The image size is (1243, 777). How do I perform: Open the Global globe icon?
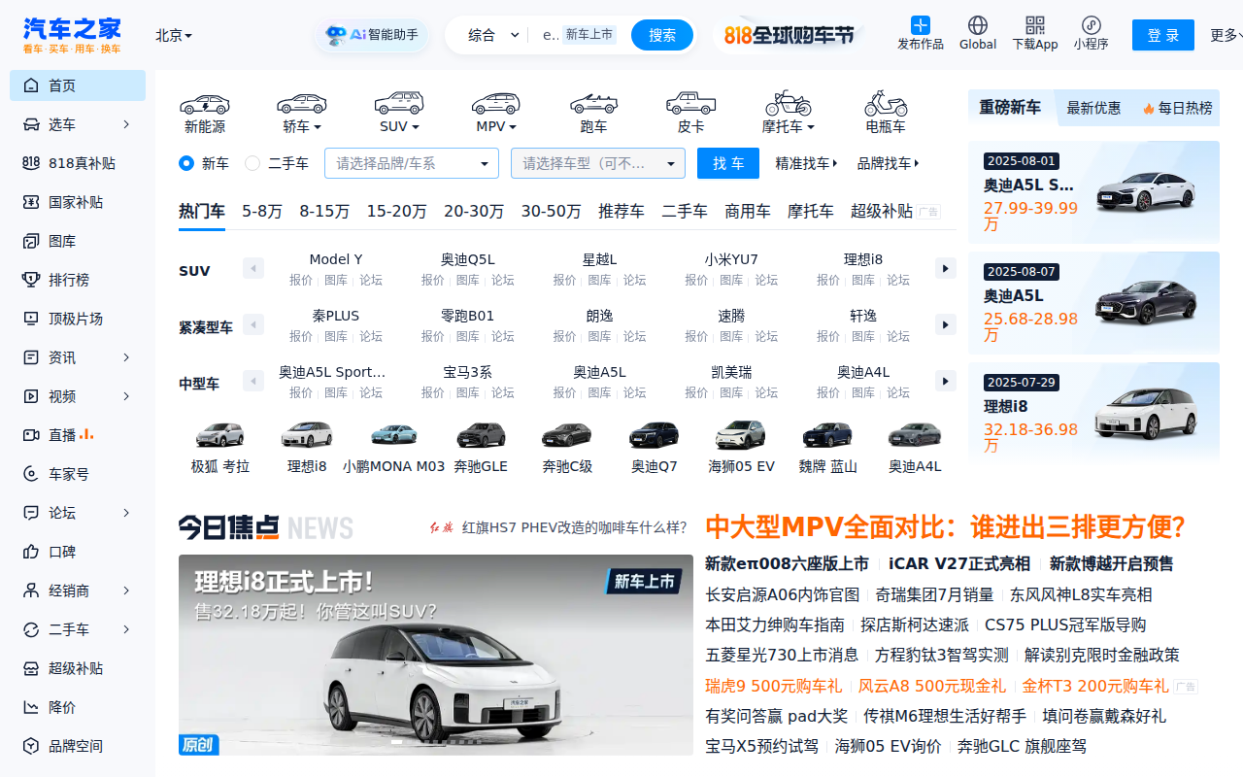[x=978, y=25]
